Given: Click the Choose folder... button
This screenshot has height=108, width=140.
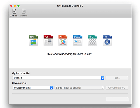Looking at the screenshot, I should (x=117, y=88).
